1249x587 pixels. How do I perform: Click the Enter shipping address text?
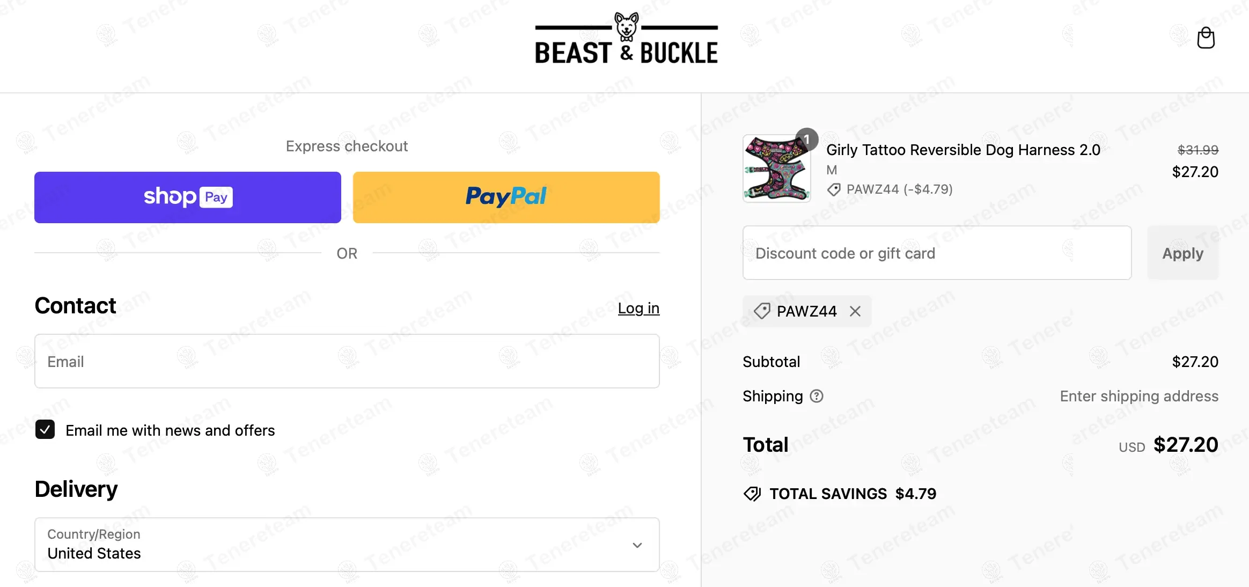coord(1138,396)
